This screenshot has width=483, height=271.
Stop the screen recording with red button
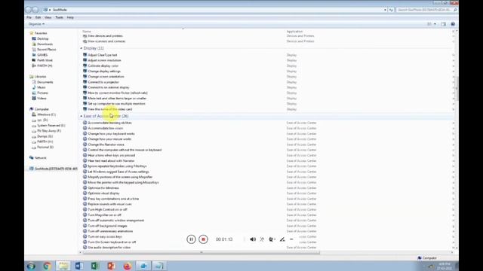pyautogui.click(x=203, y=239)
